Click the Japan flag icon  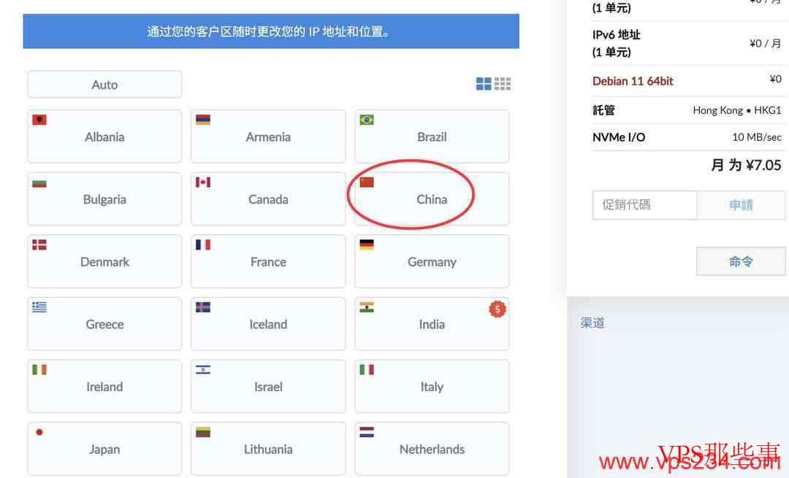pyautogui.click(x=39, y=432)
